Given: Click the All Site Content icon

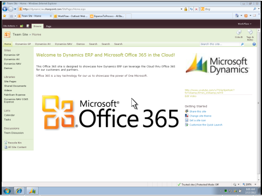Looking at the screenshot, I should coord(6,147).
